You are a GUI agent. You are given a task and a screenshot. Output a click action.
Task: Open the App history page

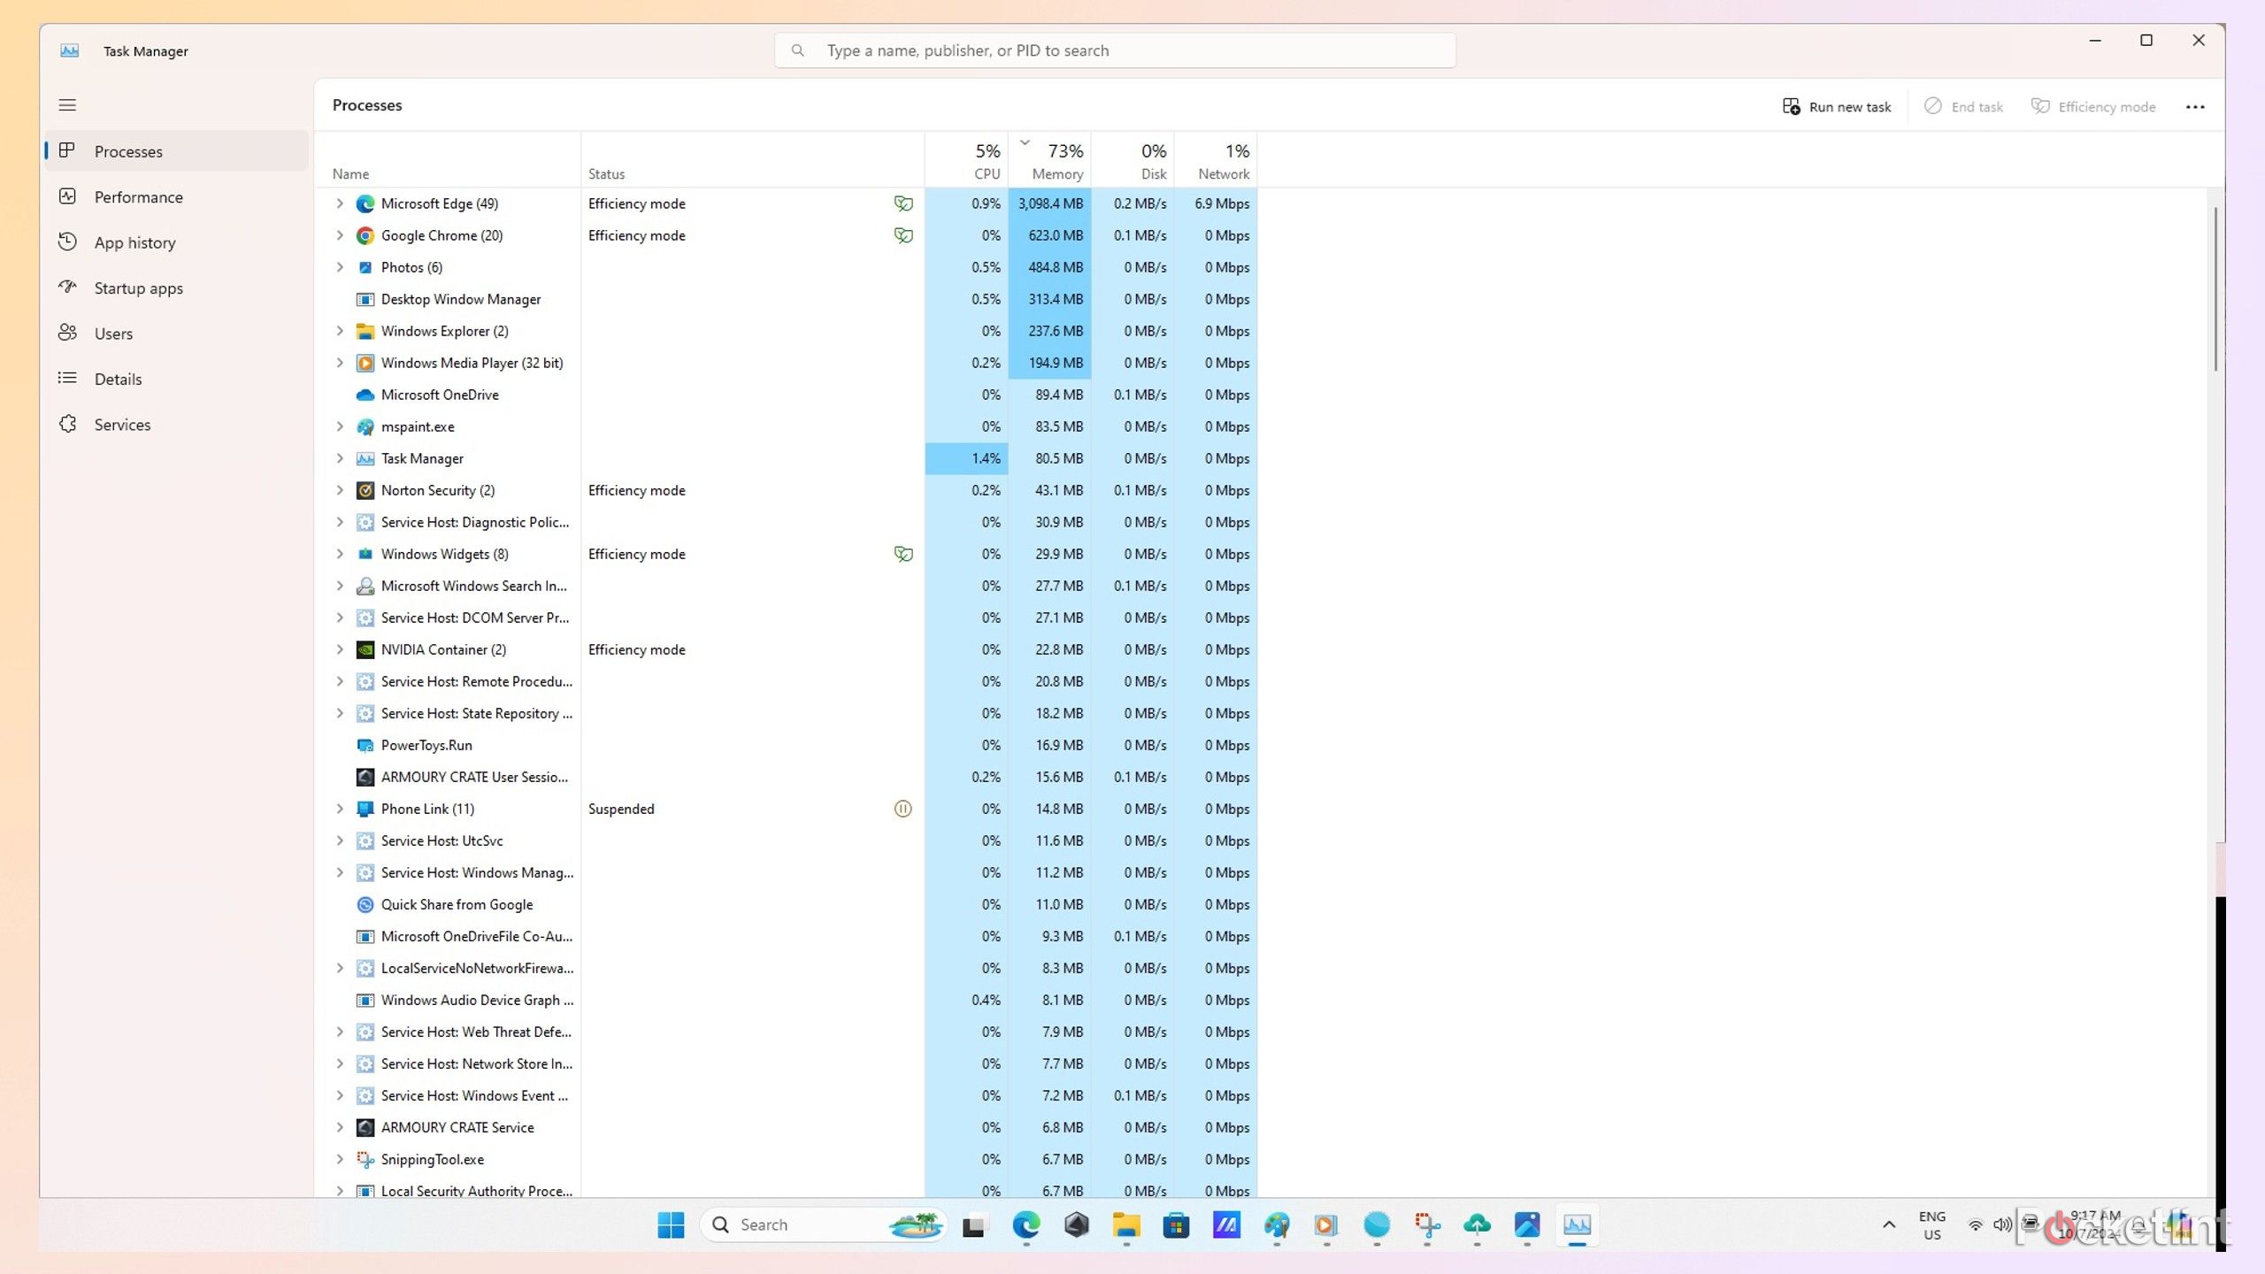134,242
